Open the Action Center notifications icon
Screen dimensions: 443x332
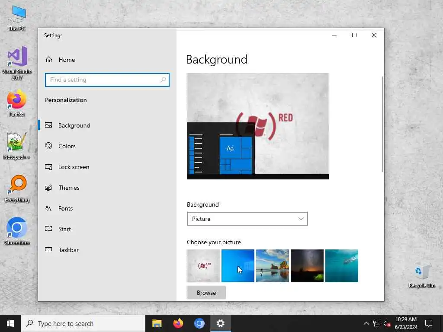coord(429,323)
